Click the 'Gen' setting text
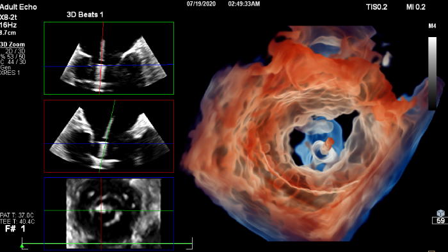Image resolution: width=448 pixels, height=252 pixels. pyautogui.click(x=5, y=67)
